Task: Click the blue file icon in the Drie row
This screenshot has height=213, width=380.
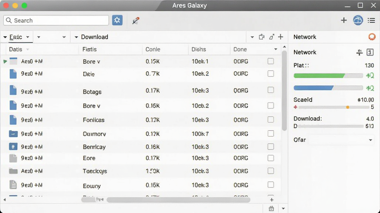Action: (13, 74)
